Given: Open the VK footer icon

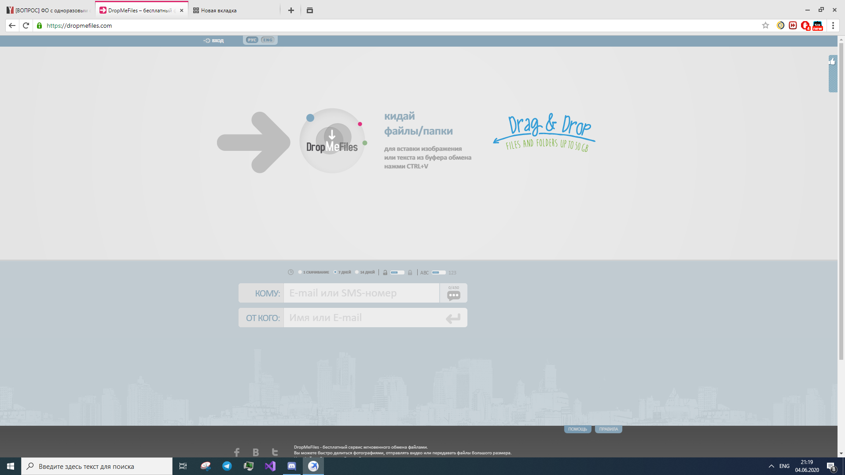Looking at the screenshot, I should [x=256, y=452].
